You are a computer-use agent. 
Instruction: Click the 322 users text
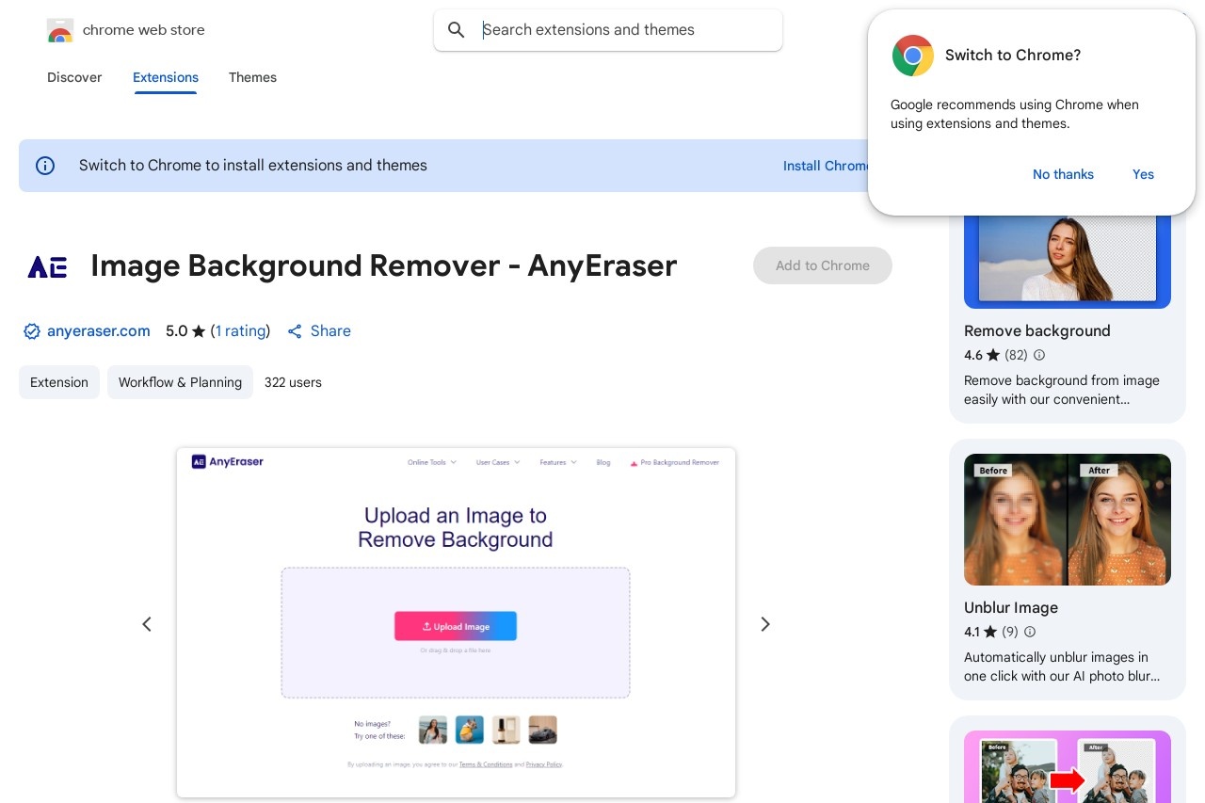[293, 382]
